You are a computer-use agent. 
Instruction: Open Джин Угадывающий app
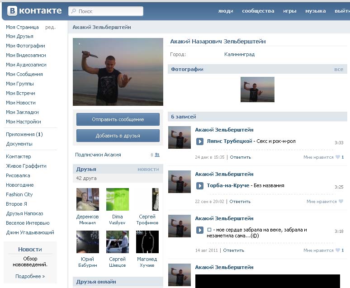[x=30, y=232]
